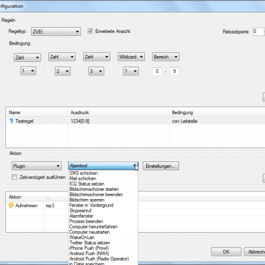Choose Twitter Status setzen option
The width and height of the screenshot is (265, 265).
pyautogui.click(x=103, y=243)
